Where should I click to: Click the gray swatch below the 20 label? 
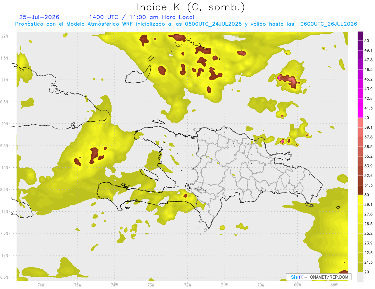[x=360, y=277]
